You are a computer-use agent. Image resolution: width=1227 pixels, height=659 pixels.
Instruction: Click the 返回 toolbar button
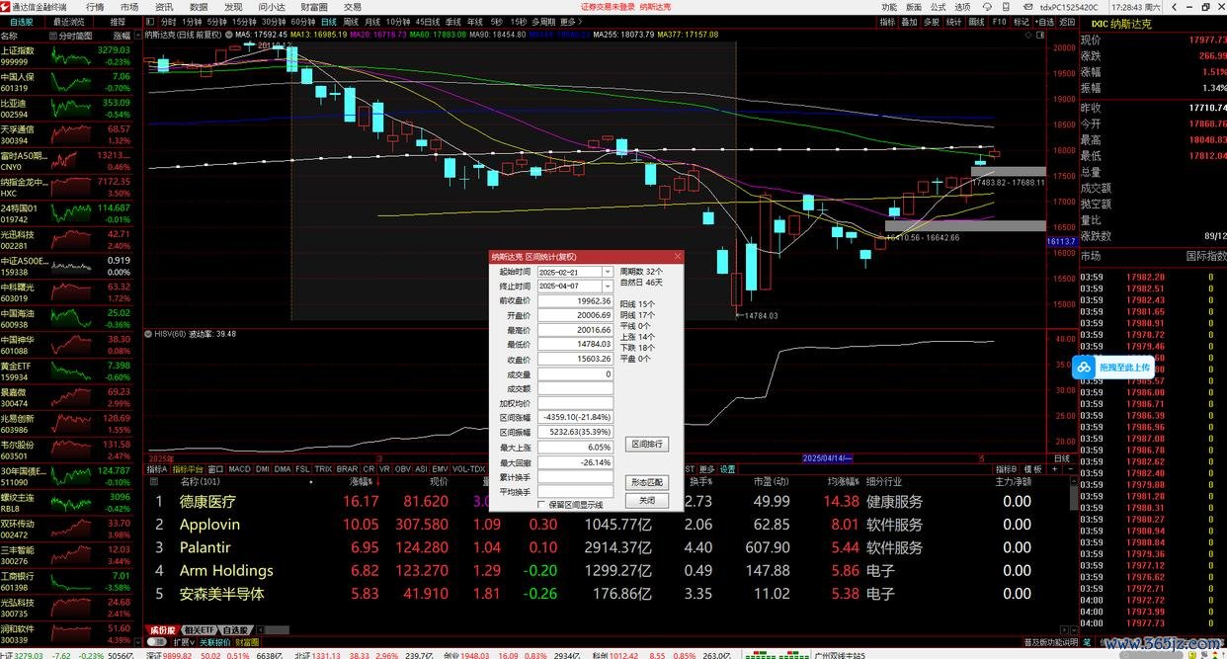pyautogui.click(x=1066, y=21)
